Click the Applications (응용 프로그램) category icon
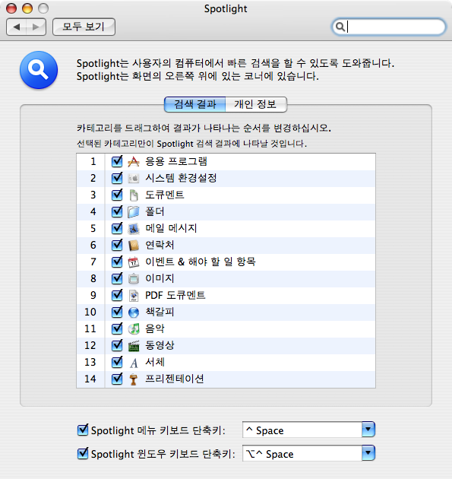Image resolution: width=452 pixels, height=479 pixels. tap(134, 162)
